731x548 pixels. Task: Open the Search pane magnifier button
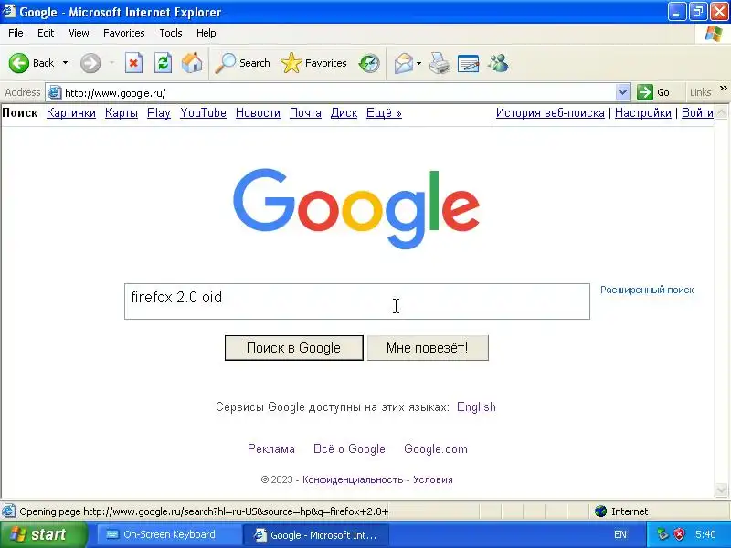tap(242, 63)
